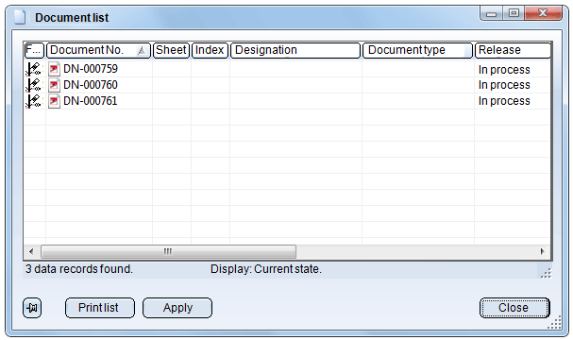Click the Print list button
This screenshot has height=340, width=573.
pyautogui.click(x=100, y=308)
